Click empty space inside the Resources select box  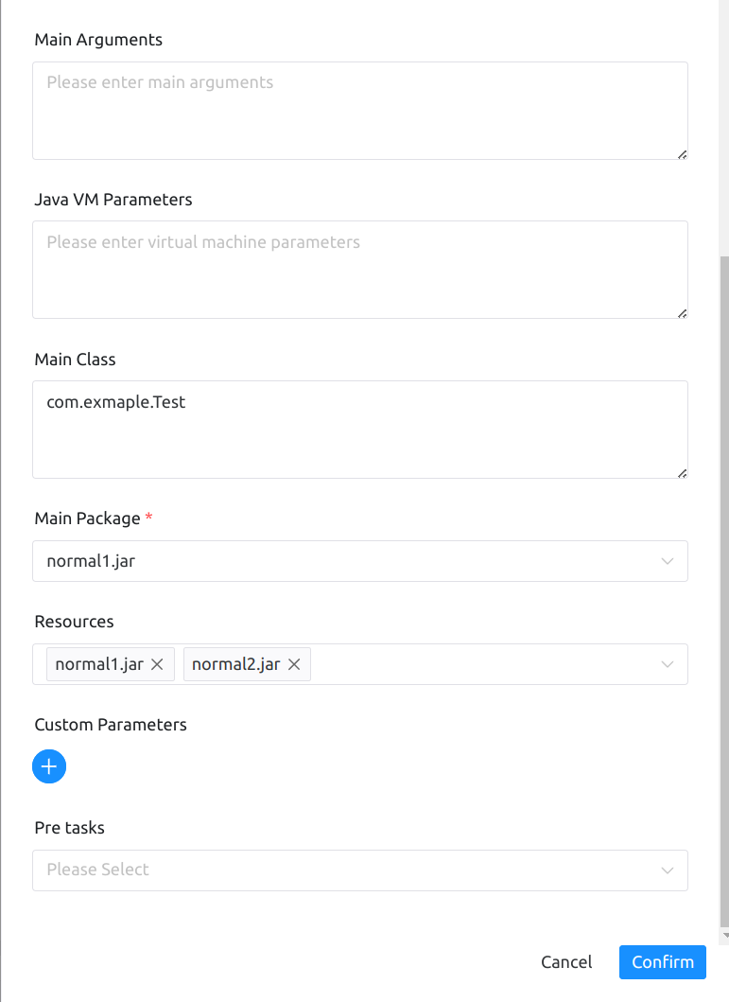coord(482,664)
